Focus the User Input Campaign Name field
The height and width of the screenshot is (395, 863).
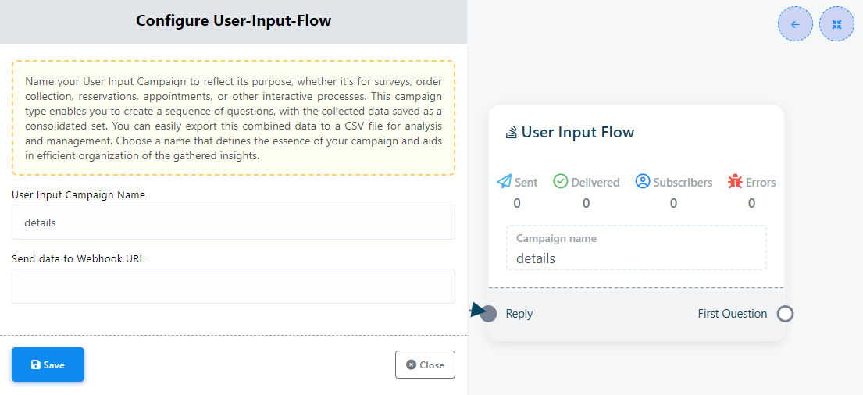pyautogui.click(x=234, y=222)
